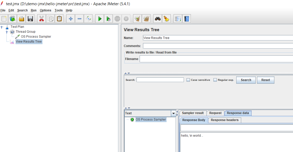The image size is (293, 152).
Task: Open the Help book icon
Action: (x=187, y=18)
